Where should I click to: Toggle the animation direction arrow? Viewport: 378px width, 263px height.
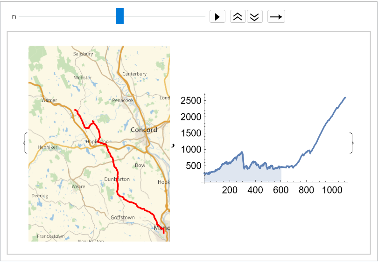[276, 17]
